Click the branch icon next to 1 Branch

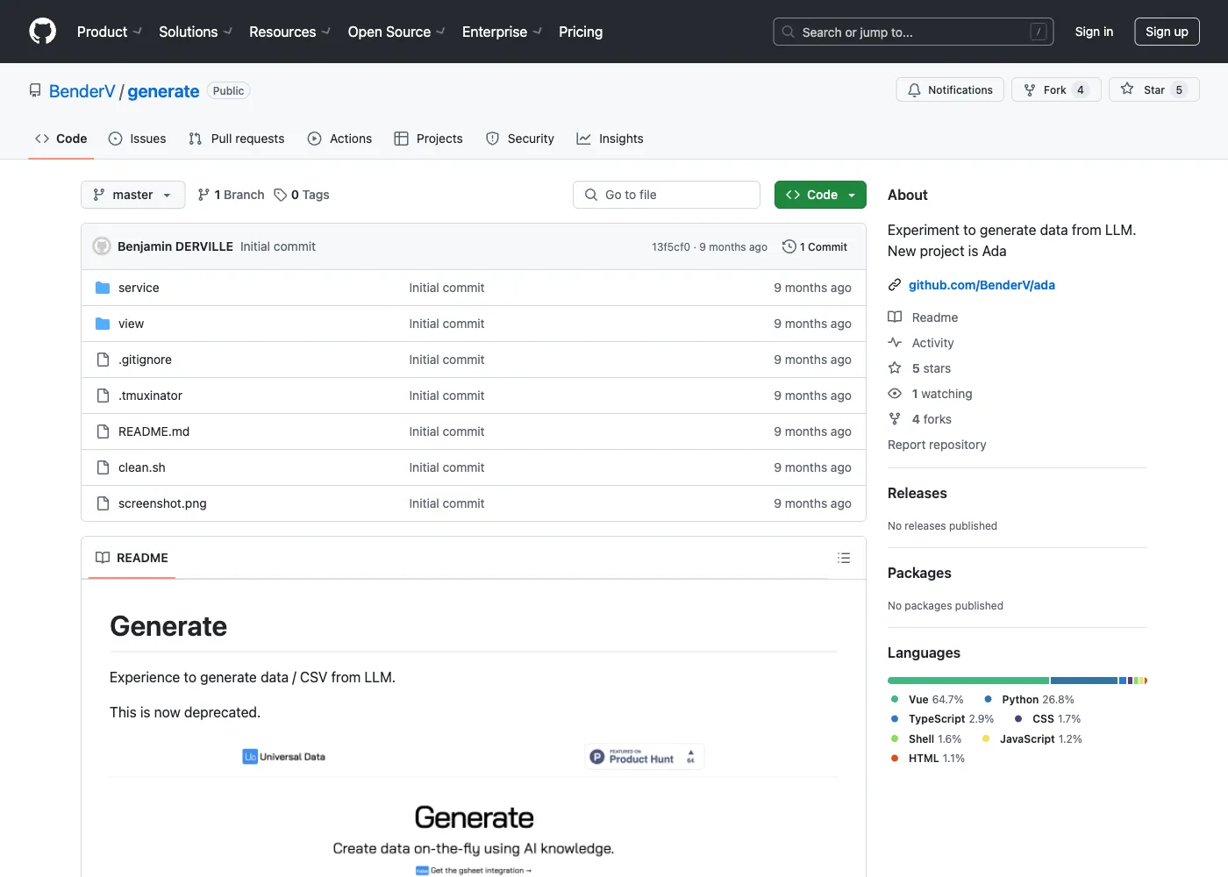(x=203, y=195)
